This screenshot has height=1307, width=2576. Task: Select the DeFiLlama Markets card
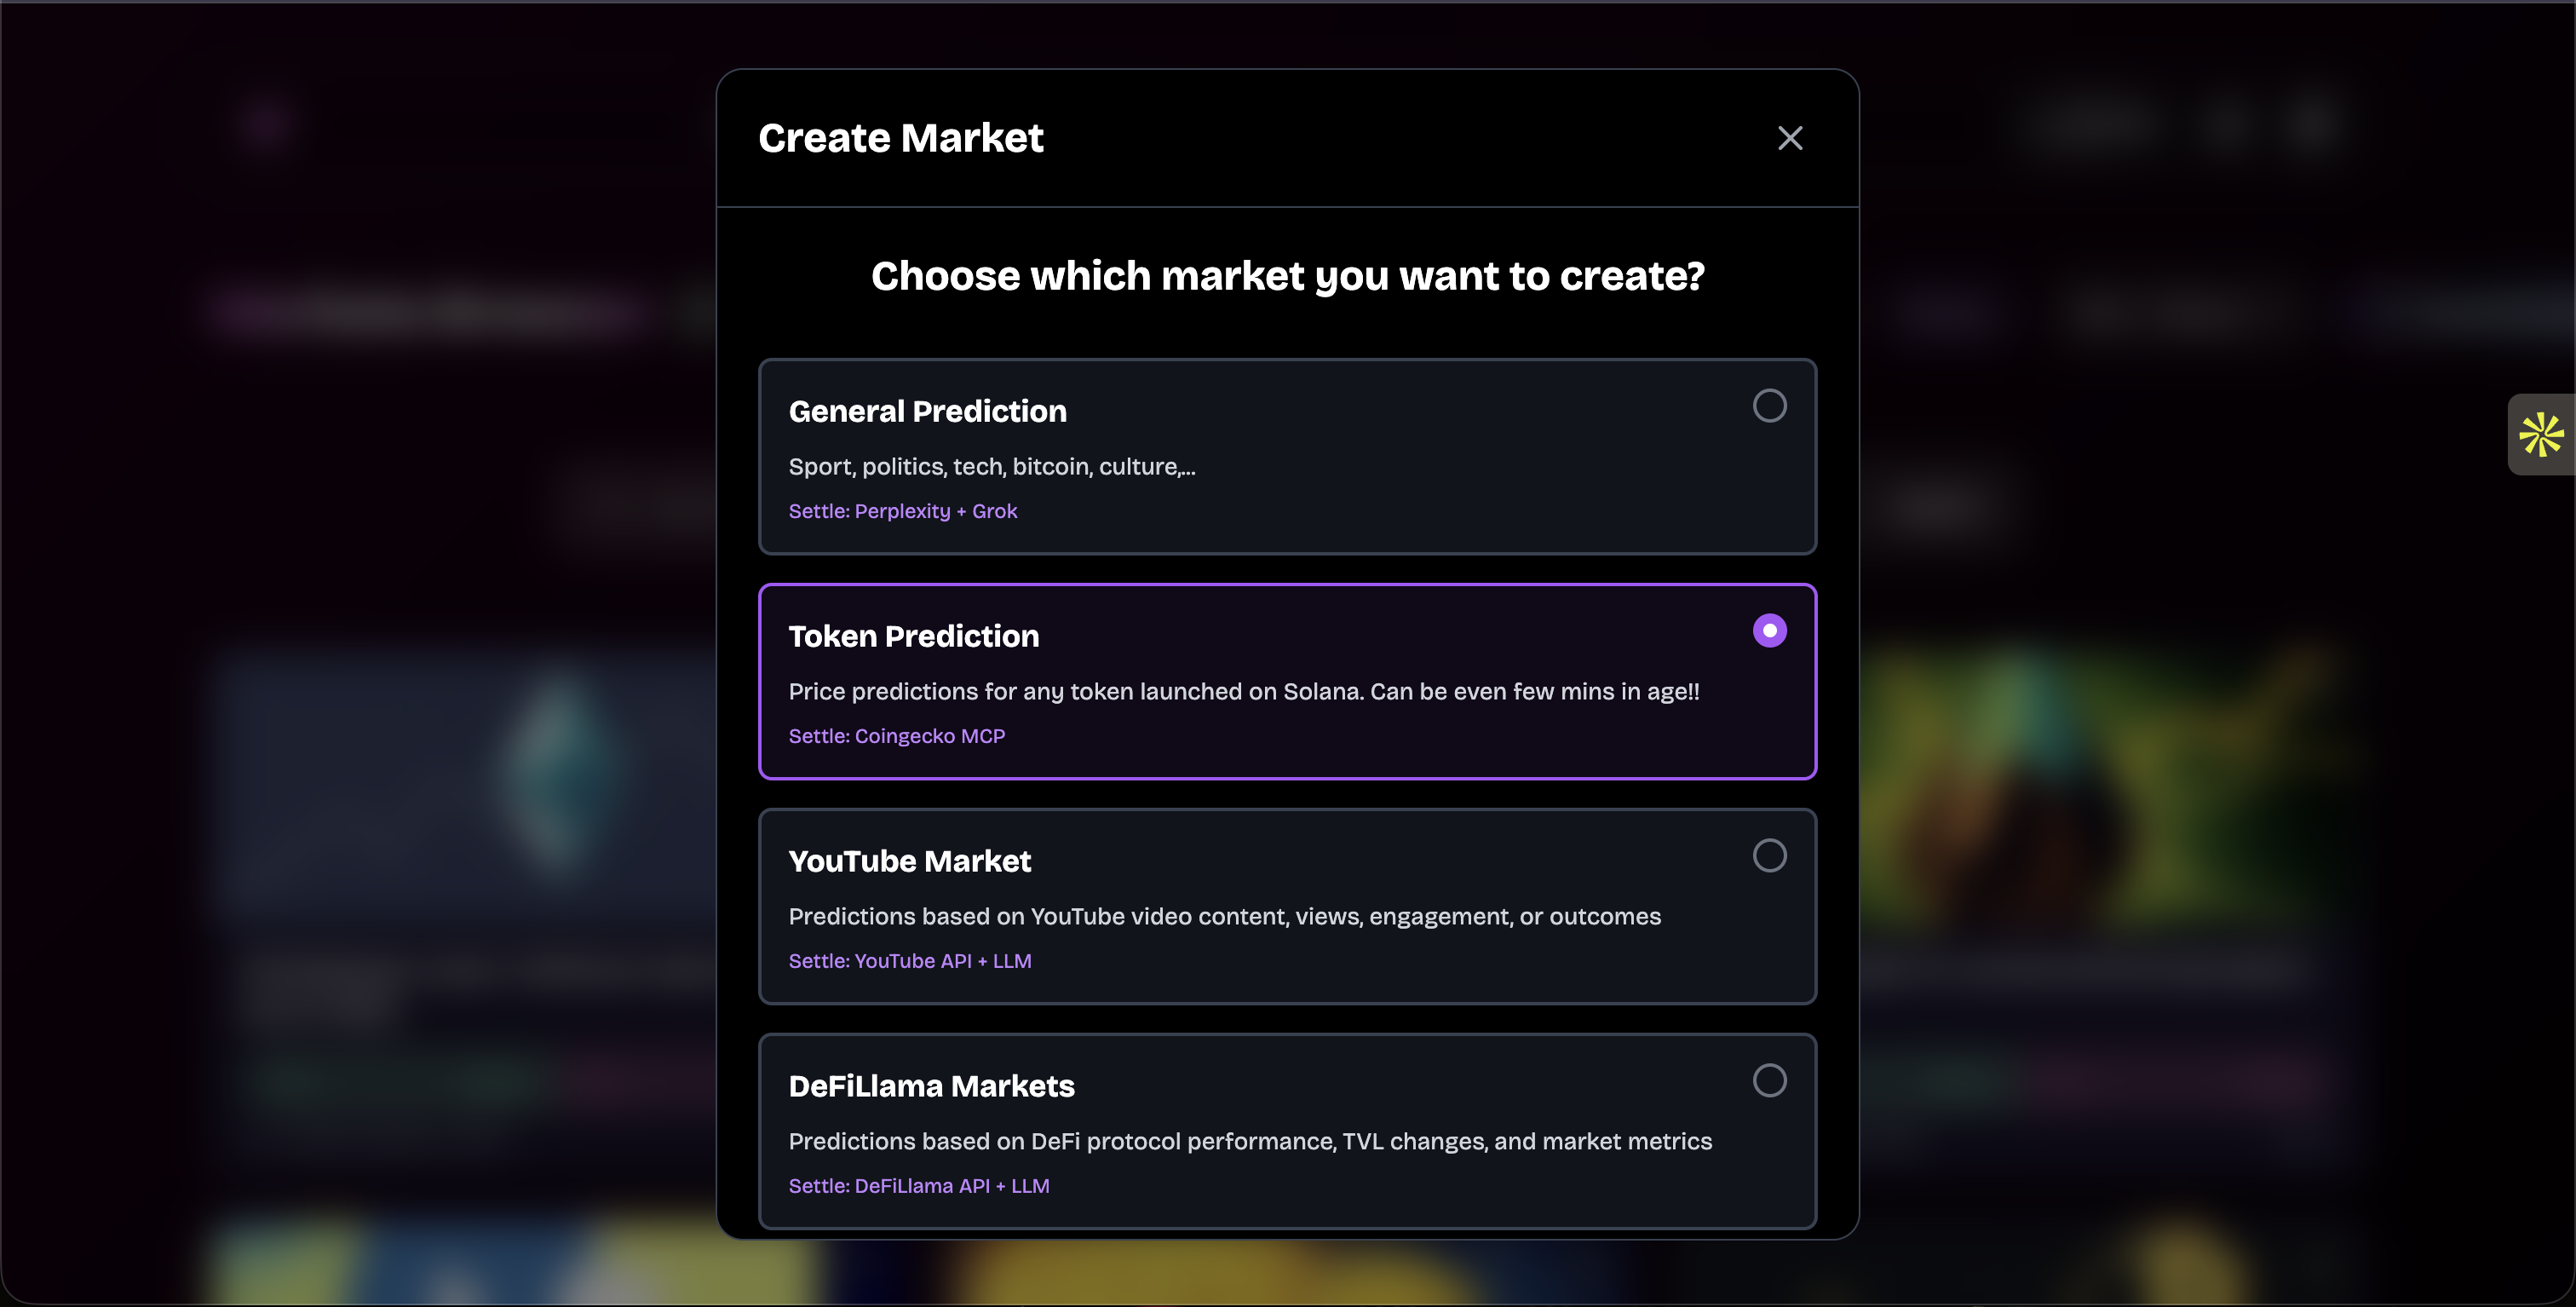(x=1287, y=1131)
